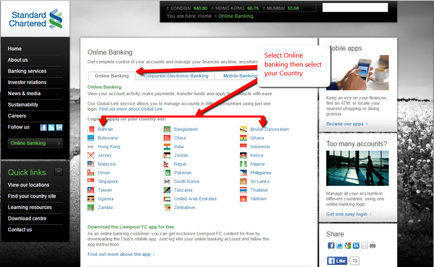Image resolution: width=434 pixels, height=267 pixels.
Task: Expand the Quick links dropdown
Action: (x=58, y=171)
